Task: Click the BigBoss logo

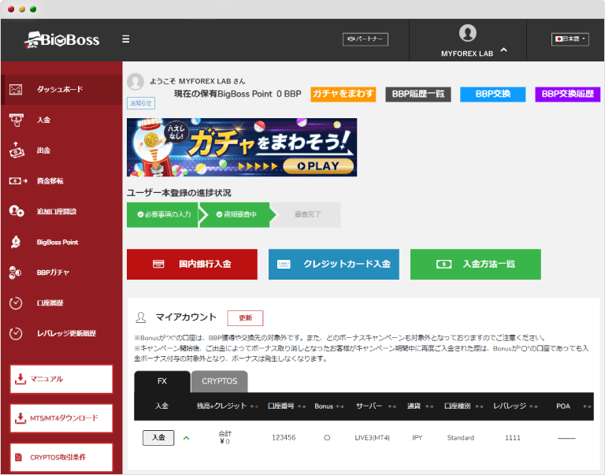Action: [61, 39]
